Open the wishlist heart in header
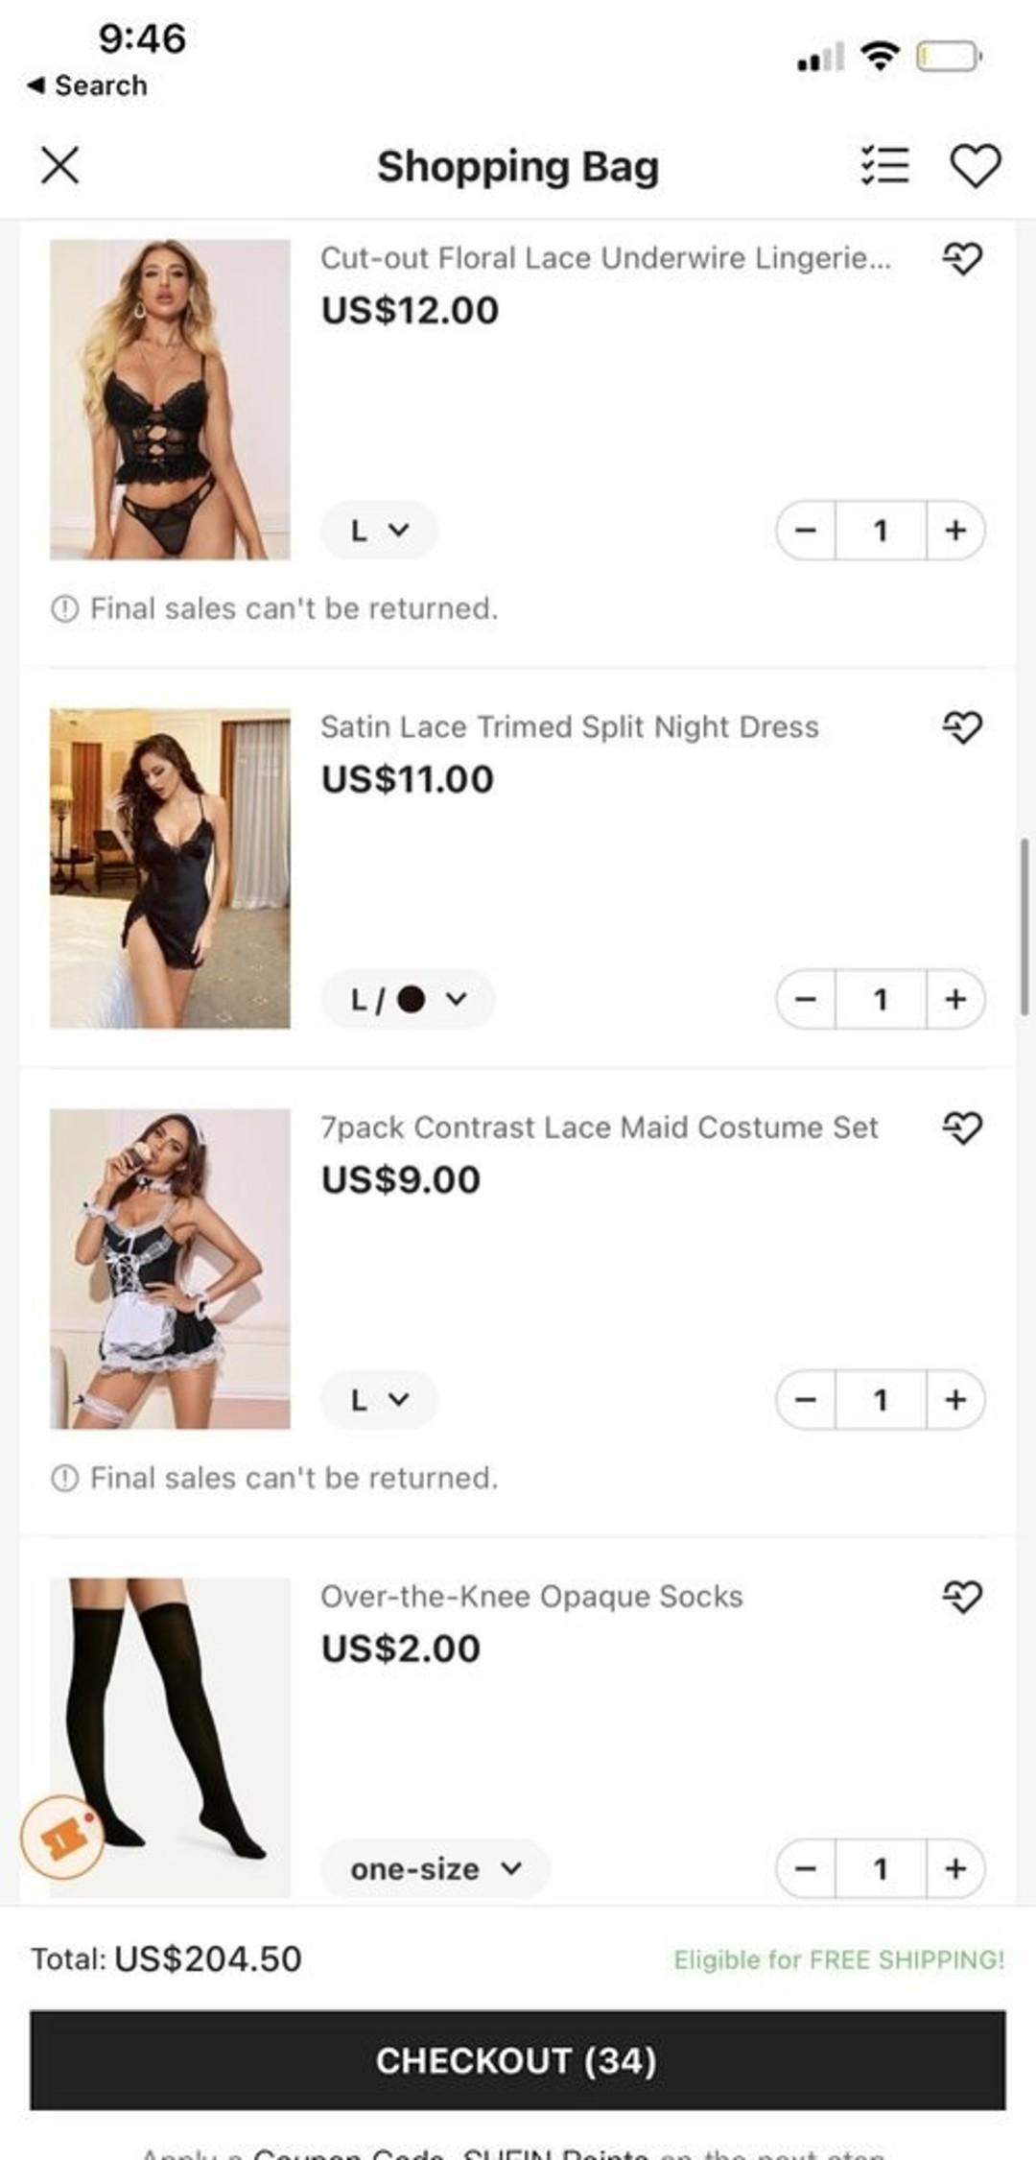The image size is (1036, 2160). [x=975, y=165]
